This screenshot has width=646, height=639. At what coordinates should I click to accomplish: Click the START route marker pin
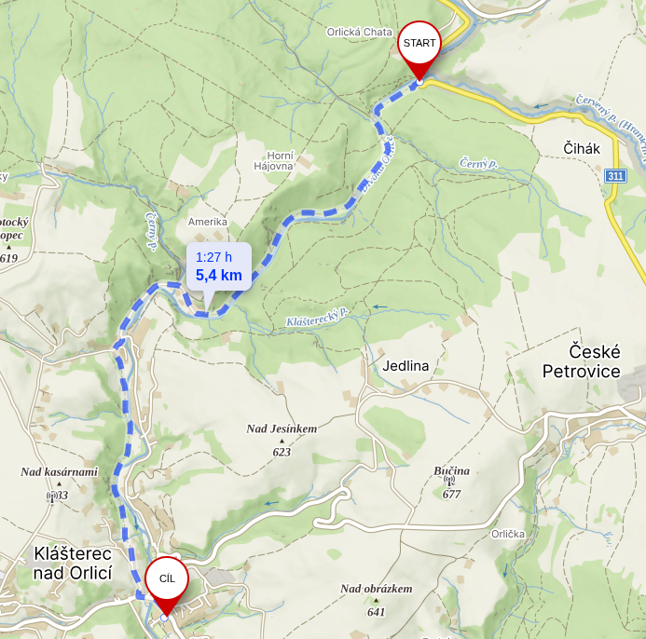pyautogui.click(x=419, y=48)
